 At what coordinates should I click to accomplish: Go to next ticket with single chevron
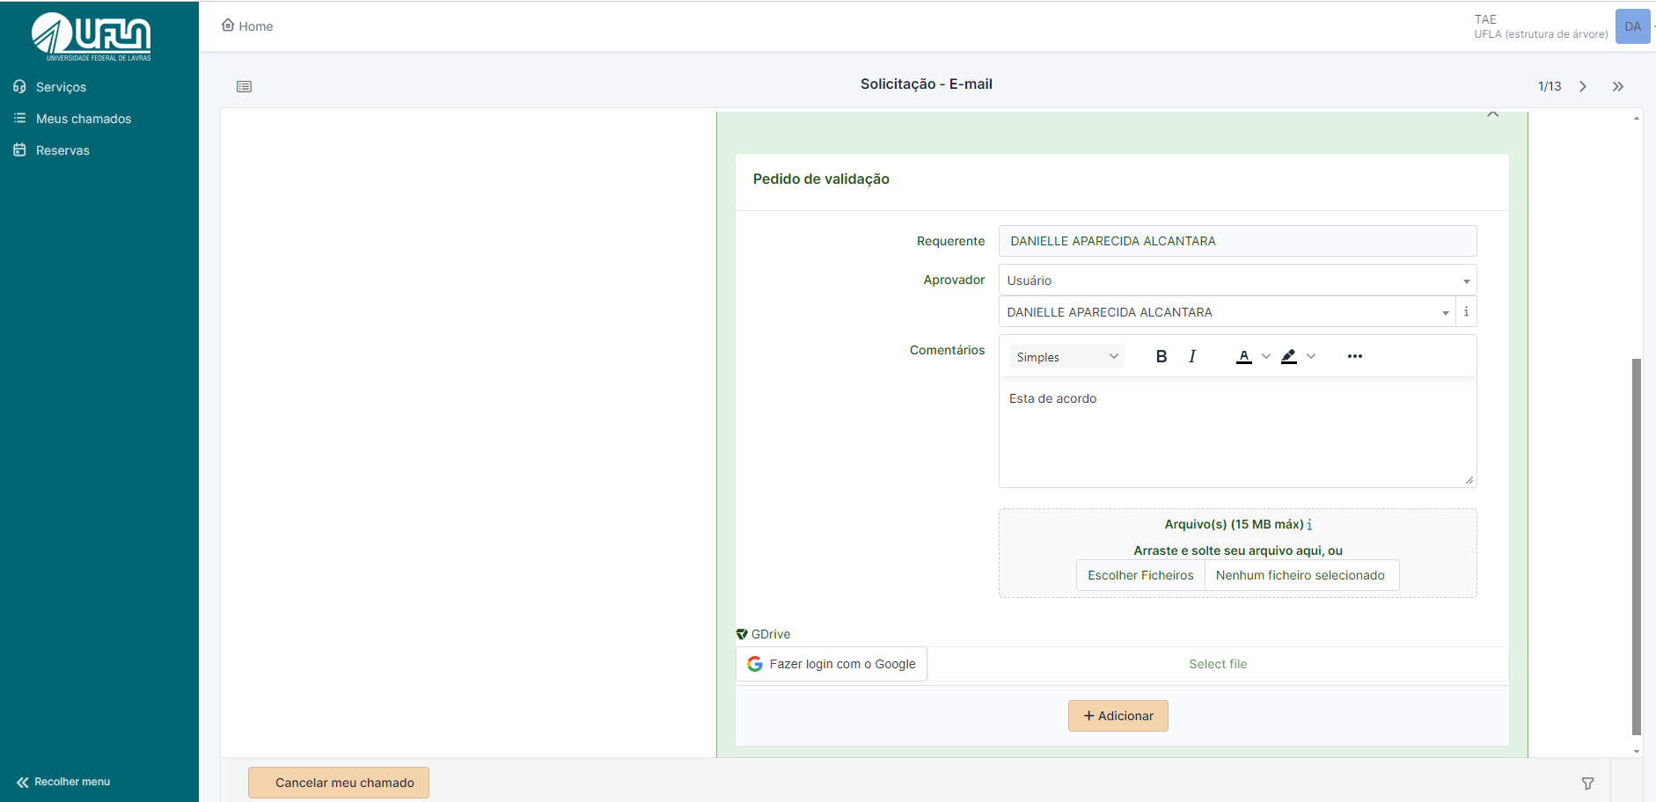pyautogui.click(x=1583, y=86)
